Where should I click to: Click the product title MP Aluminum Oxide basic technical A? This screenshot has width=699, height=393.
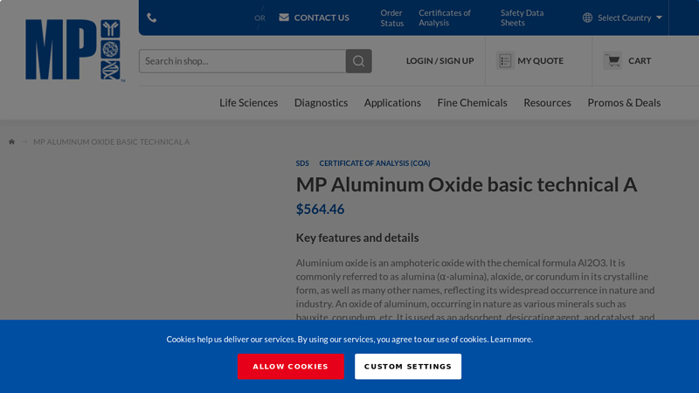pos(467,184)
